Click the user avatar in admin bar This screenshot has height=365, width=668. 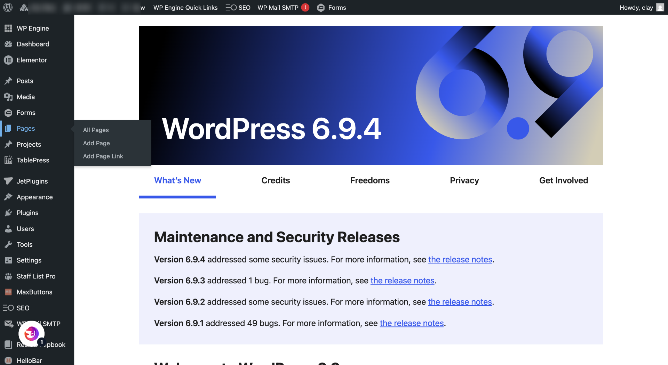click(x=660, y=7)
